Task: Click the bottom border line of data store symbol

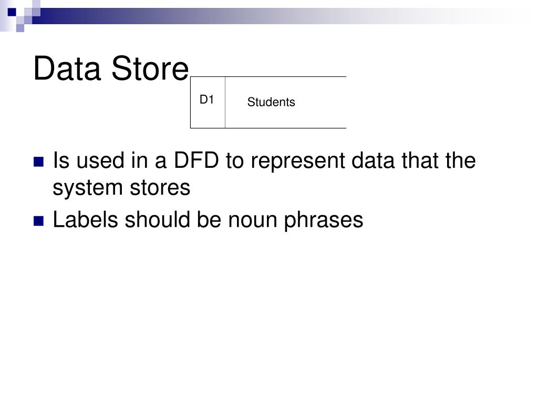Action: pyautogui.click(x=268, y=128)
